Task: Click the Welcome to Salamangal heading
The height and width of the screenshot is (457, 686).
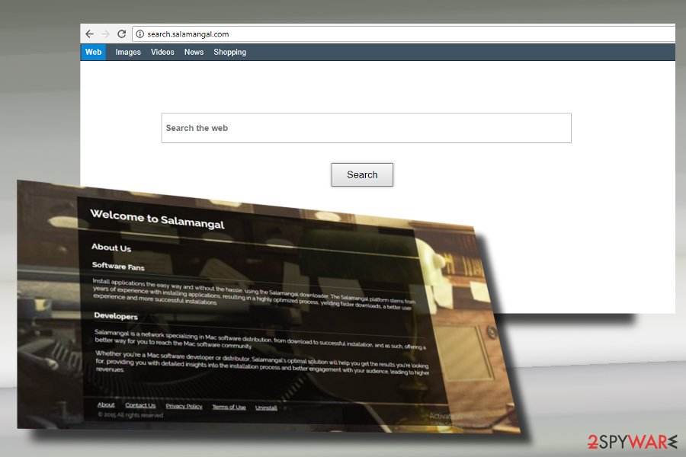Action: coord(157,219)
